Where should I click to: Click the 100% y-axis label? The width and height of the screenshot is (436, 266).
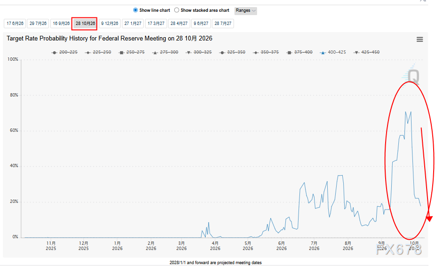click(x=13, y=59)
